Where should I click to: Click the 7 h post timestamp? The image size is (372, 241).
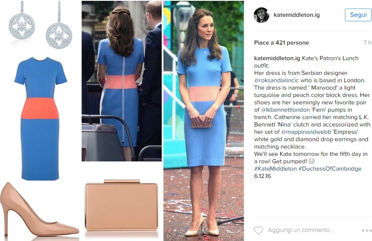(367, 43)
